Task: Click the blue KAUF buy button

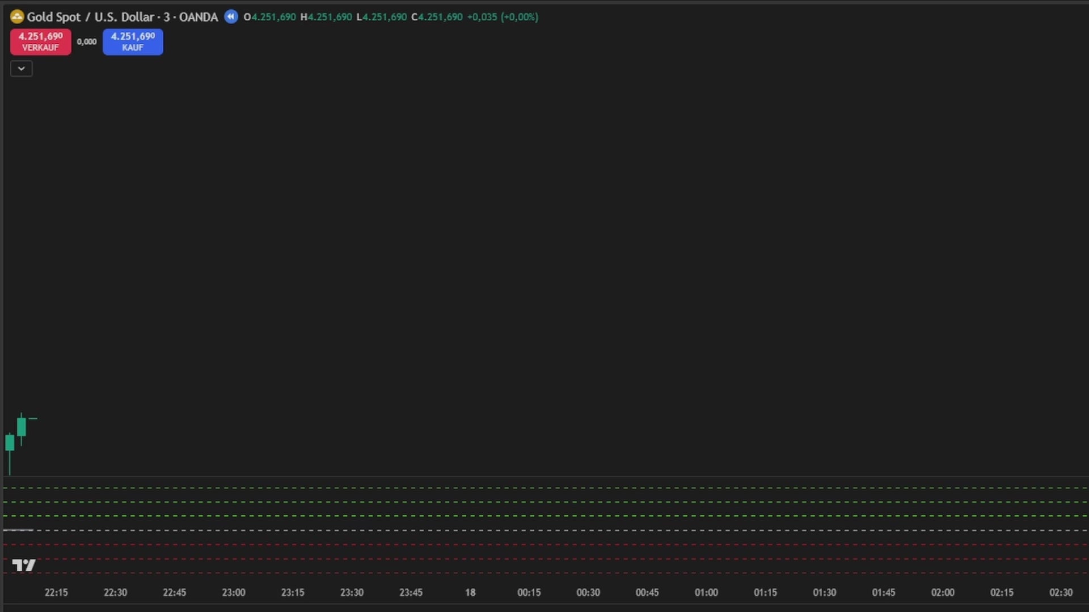Action: 133,41
